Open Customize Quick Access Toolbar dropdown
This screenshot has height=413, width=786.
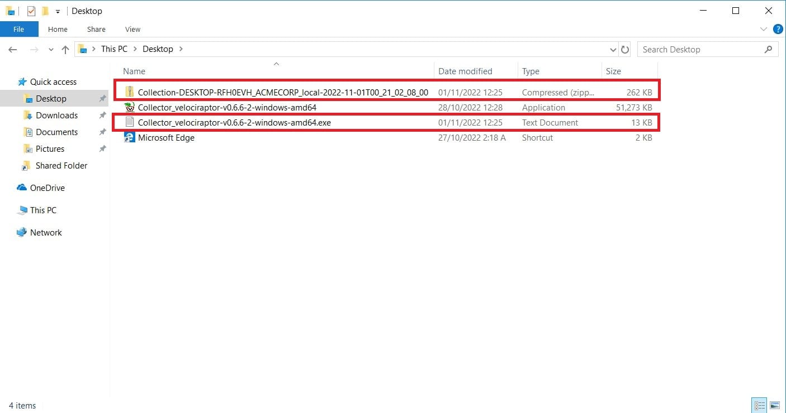coord(58,11)
